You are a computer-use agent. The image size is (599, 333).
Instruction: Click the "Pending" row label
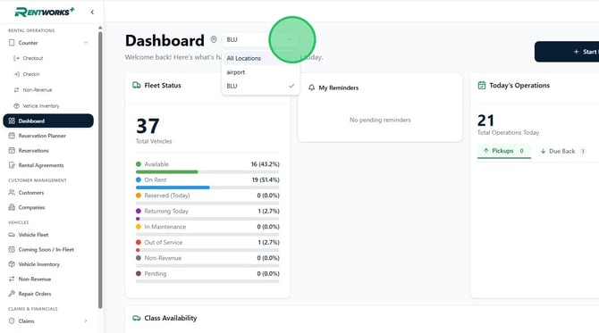155,273
